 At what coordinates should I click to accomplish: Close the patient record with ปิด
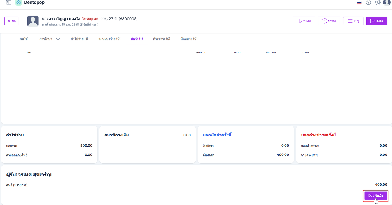[x=11, y=21]
